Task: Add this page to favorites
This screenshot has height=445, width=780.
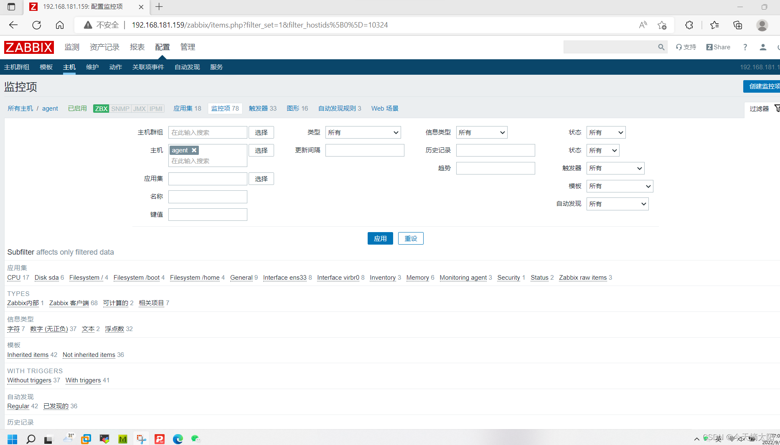Action: pyautogui.click(x=662, y=25)
